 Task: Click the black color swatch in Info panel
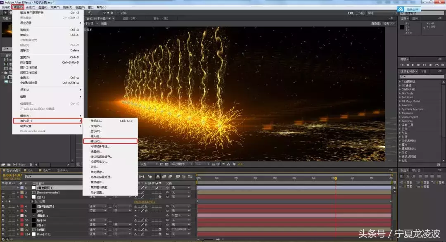(402, 27)
